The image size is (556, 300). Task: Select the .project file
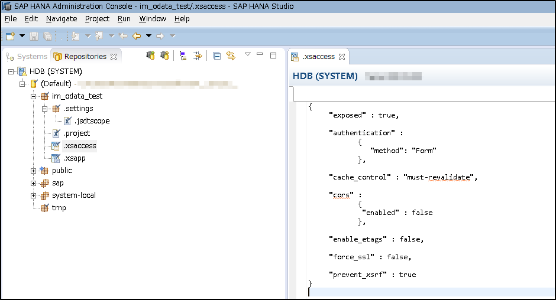76,133
